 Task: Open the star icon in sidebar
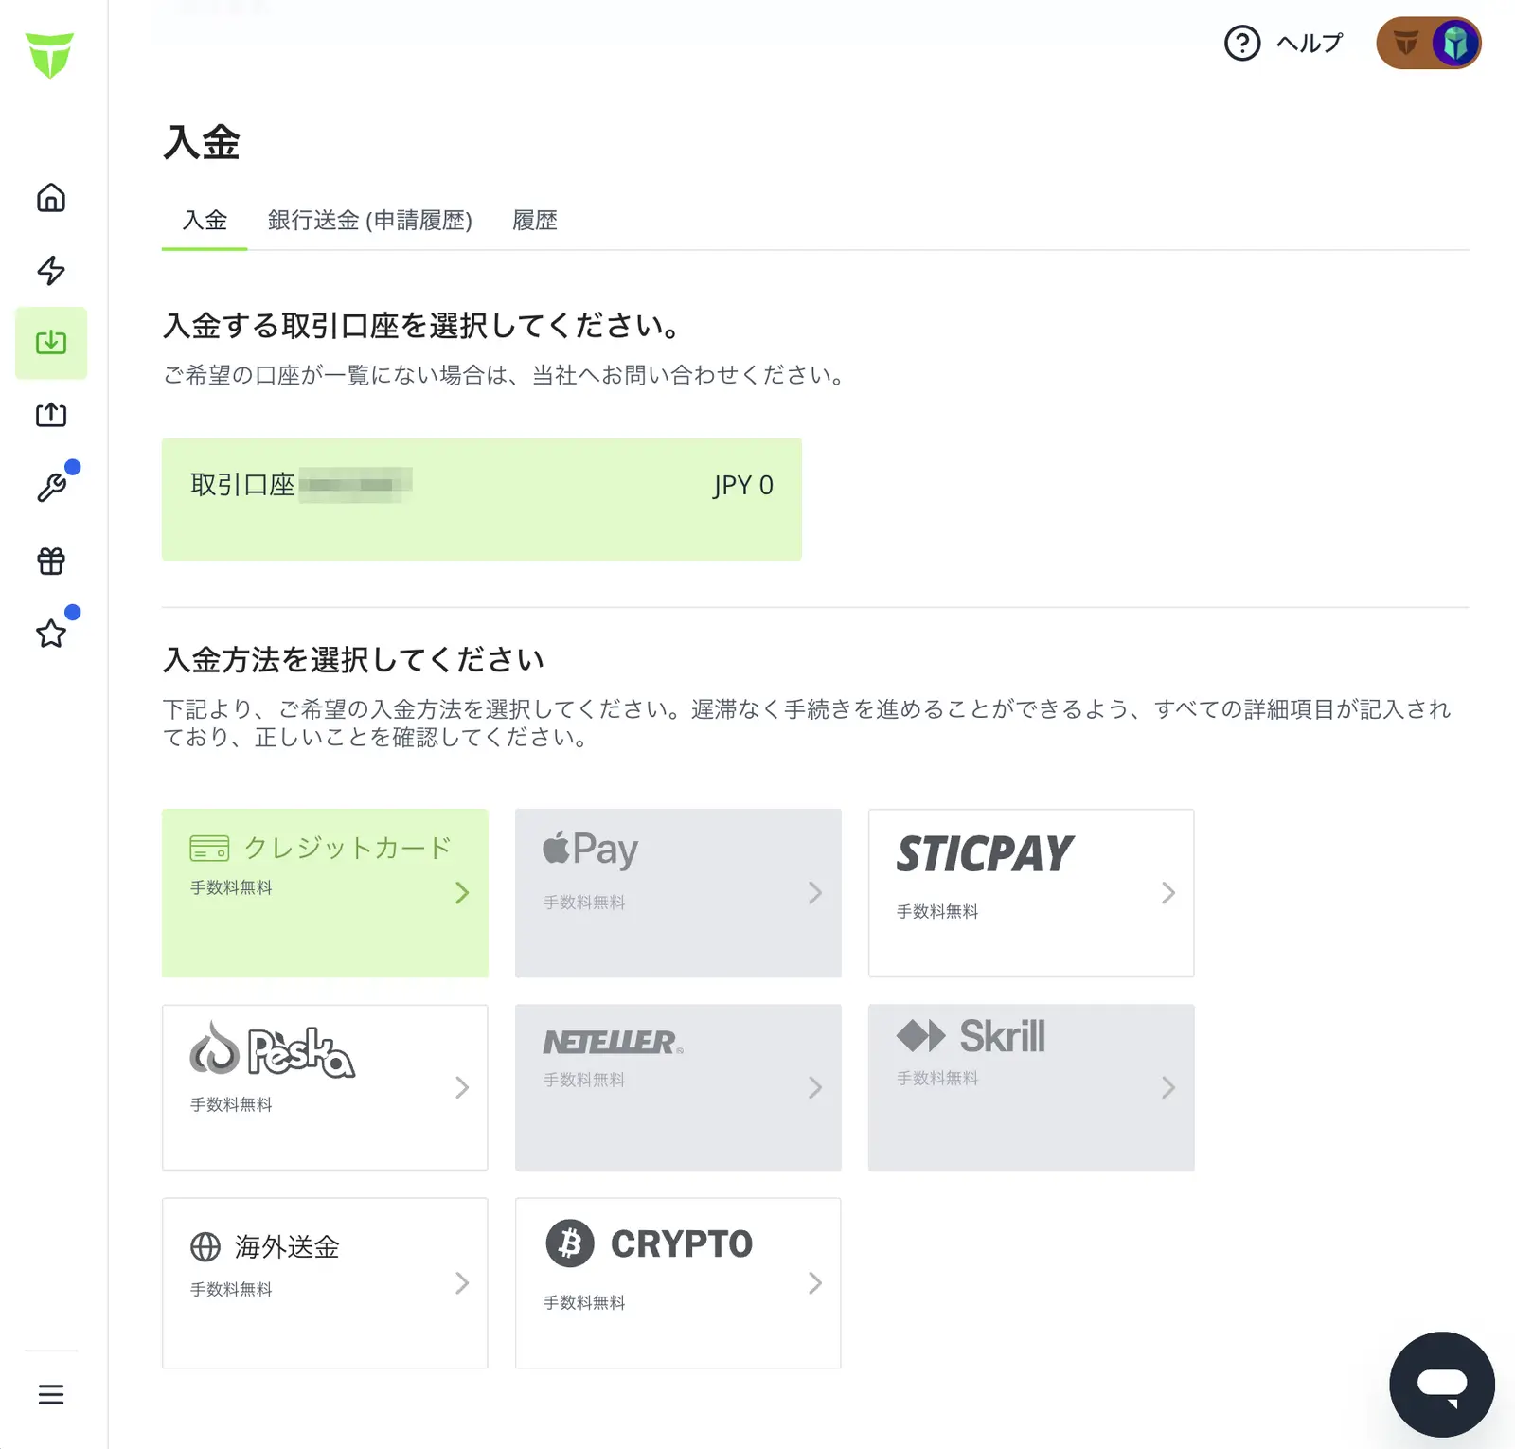click(x=51, y=634)
